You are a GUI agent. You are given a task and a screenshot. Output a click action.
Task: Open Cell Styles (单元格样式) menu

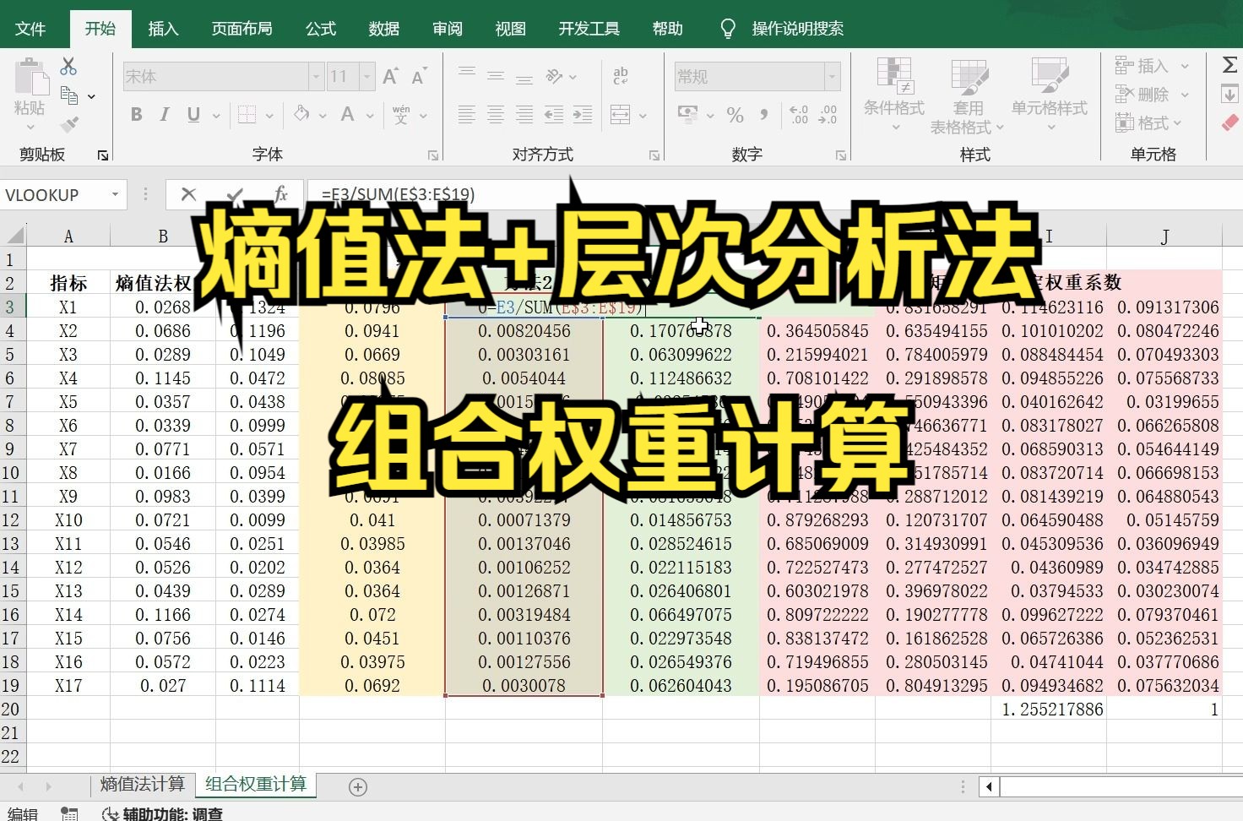click(1050, 95)
